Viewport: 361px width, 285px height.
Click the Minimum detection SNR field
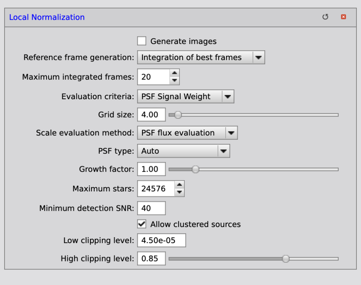click(151, 208)
